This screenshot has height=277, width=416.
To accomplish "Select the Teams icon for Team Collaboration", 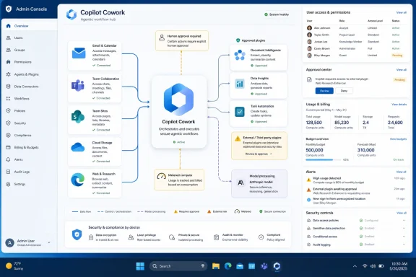I will [x=78, y=85].
